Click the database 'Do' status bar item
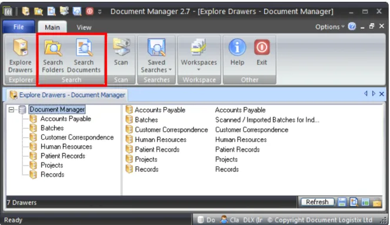Image resolution: width=390 pixels, height=225 pixels. tap(206, 220)
